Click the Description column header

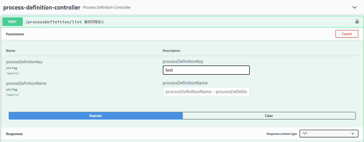coord(171,51)
